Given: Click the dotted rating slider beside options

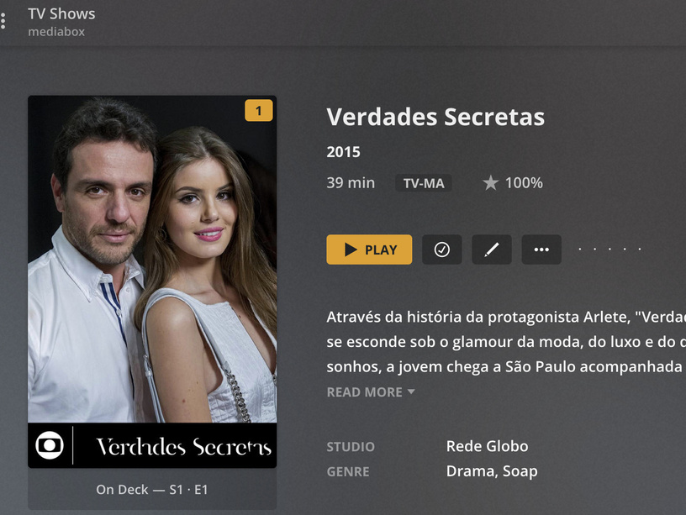Looking at the screenshot, I should click(x=609, y=250).
